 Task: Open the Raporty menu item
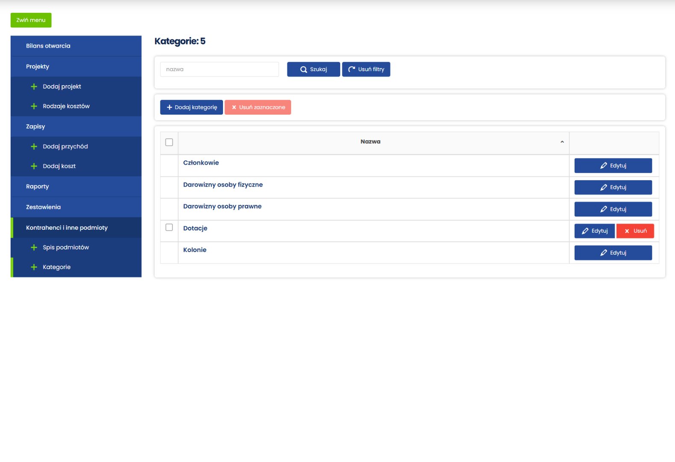[38, 187]
